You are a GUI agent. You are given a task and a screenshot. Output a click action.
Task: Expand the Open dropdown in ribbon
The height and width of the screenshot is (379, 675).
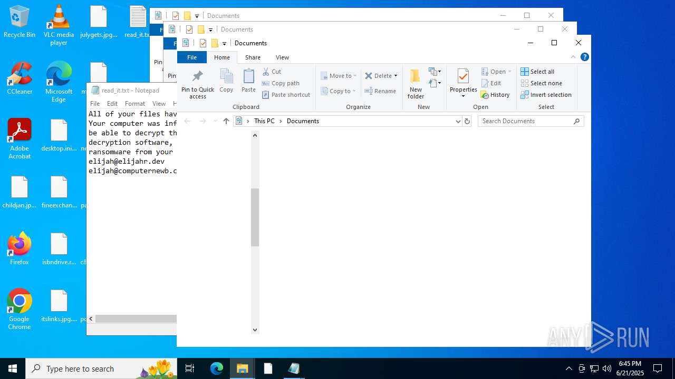pos(496,72)
